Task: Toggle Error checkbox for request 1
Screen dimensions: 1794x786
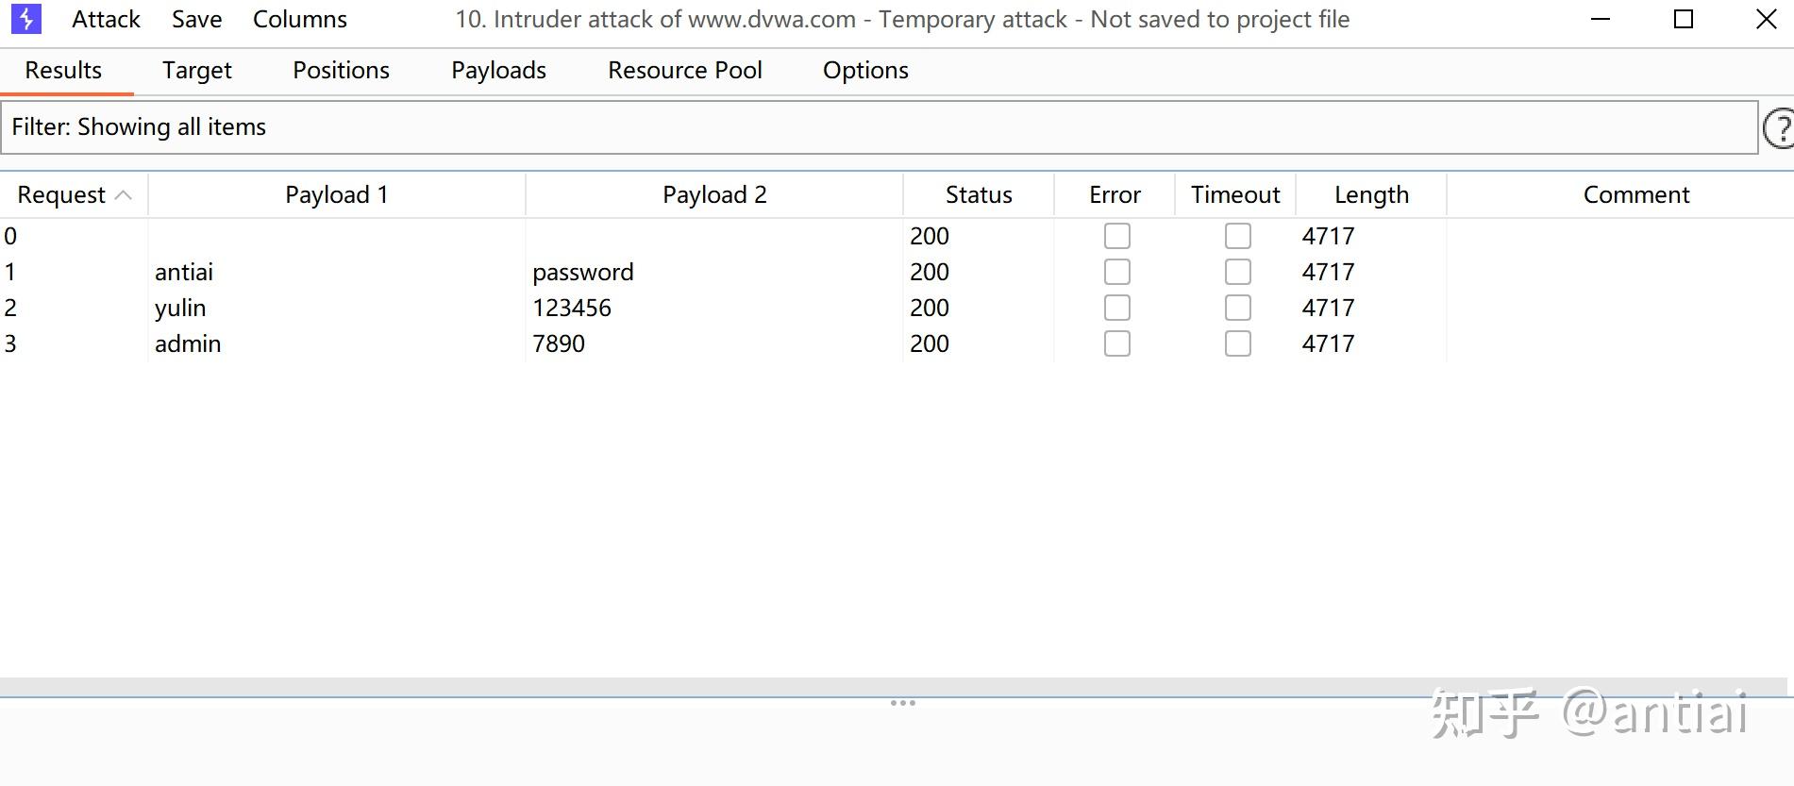Action: [1116, 272]
